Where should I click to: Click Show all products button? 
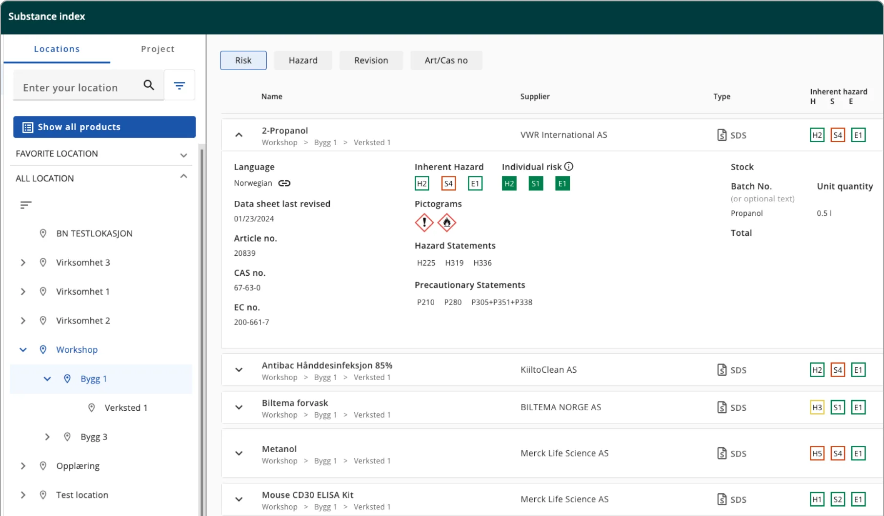pyautogui.click(x=104, y=127)
